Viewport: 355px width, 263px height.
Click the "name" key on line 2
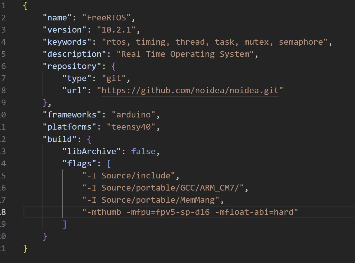click(57, 18)
